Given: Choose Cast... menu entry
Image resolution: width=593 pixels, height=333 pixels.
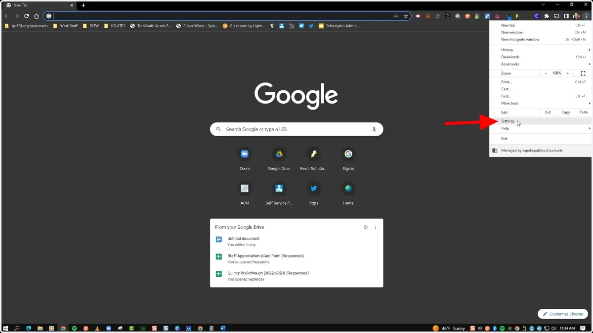Looking at the screenshot, I should click(x=540, y=89).
